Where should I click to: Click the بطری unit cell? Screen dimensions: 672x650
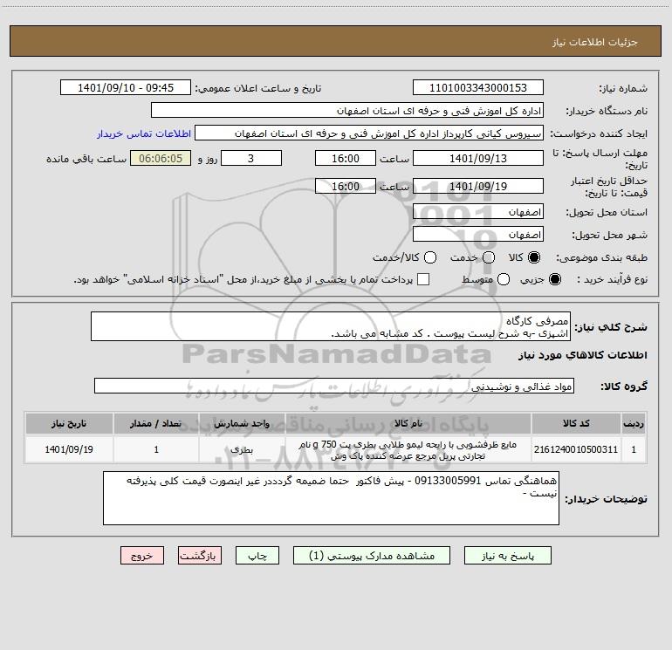pos(242,449)
